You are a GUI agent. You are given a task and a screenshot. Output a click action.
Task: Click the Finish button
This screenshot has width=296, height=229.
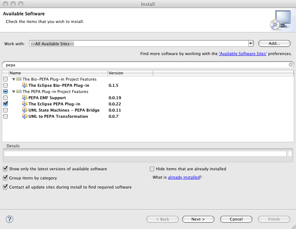pos(274,219)
